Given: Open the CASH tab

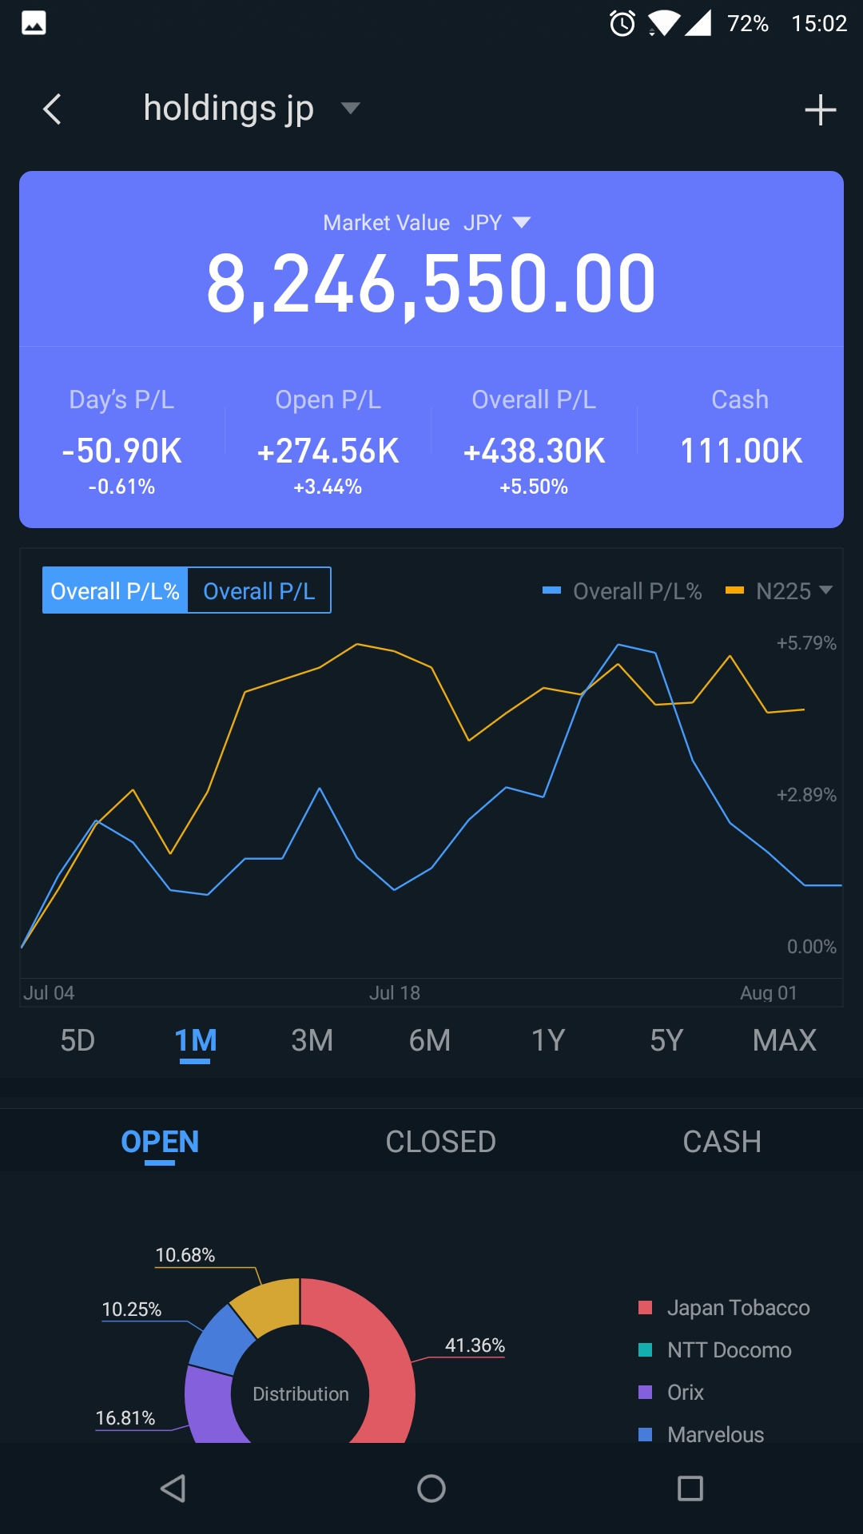Looking at the screenshot, I should 722,1142.
